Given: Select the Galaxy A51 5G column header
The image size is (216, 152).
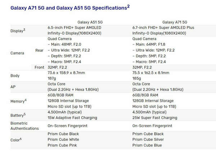Looking at the screenshot, I should pos(90,22).
